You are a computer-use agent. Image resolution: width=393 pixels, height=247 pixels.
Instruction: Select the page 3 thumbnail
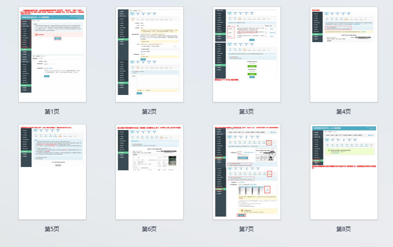(x=247, y=54)
